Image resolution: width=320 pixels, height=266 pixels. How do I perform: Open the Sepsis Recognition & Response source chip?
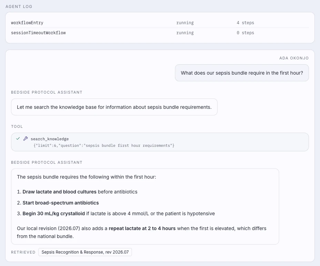(x=85, y=252)
